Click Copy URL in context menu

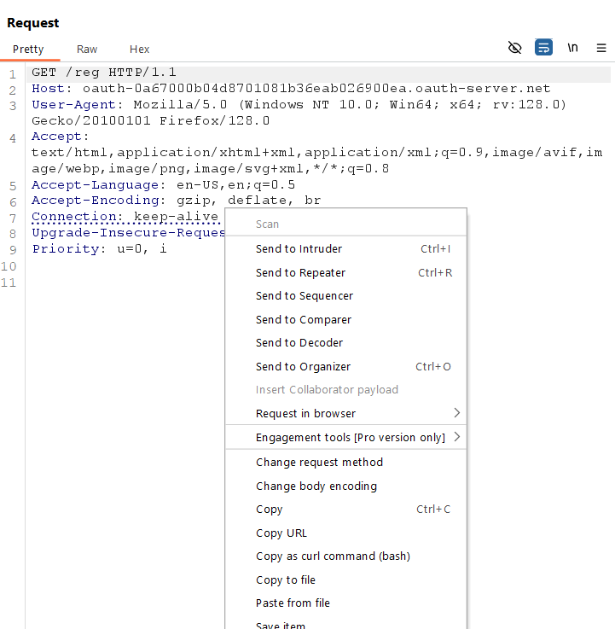tap(281, 533)
